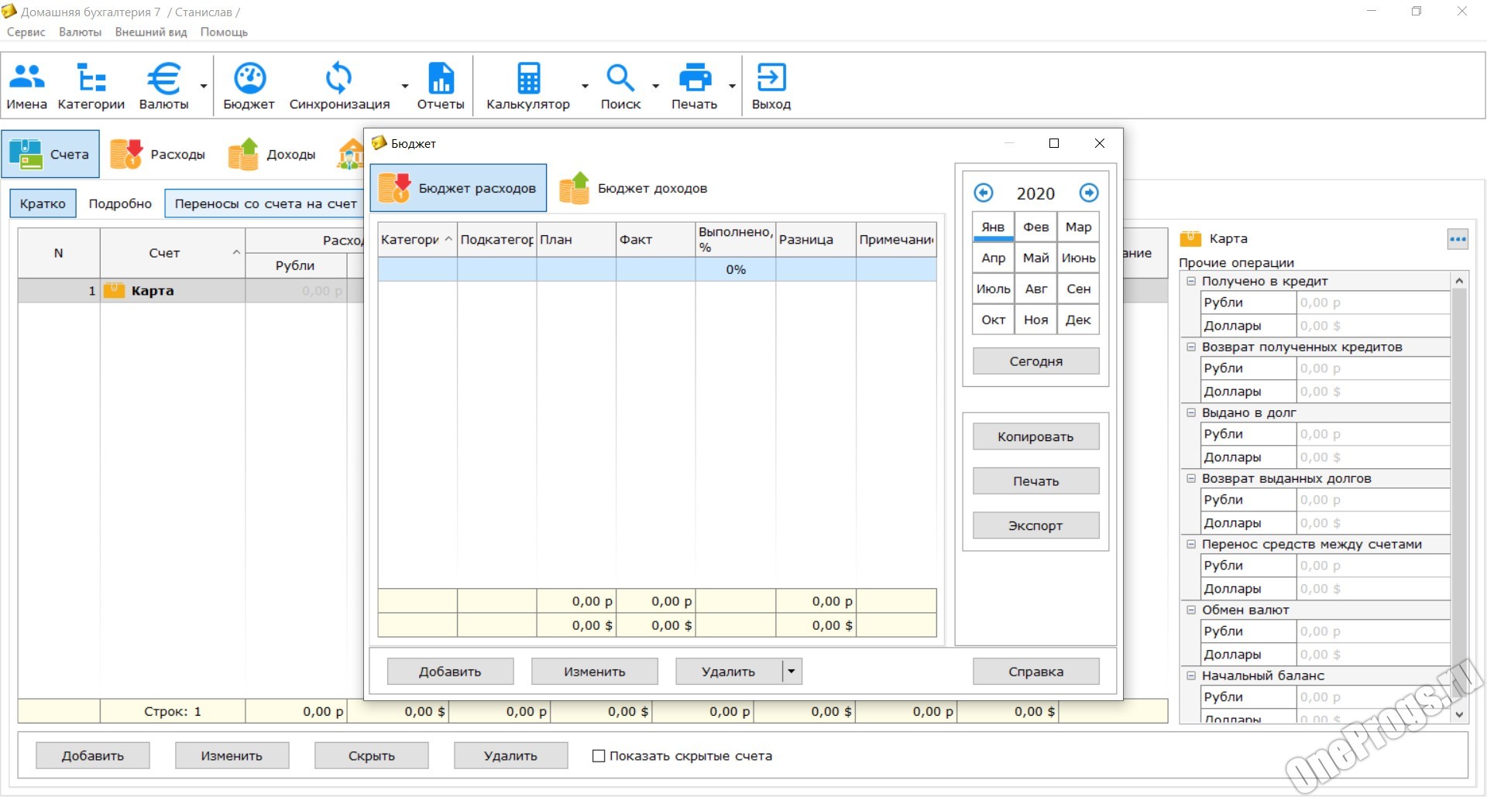The height and width of the screenshot is (797, 1487).
Task: Click the Поиск magnifier icon
Action: [x=620, y=77]
